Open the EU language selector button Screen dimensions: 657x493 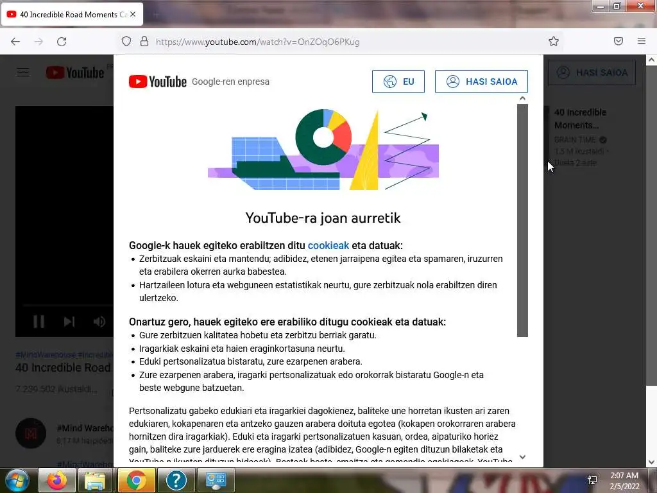point(398,82)
